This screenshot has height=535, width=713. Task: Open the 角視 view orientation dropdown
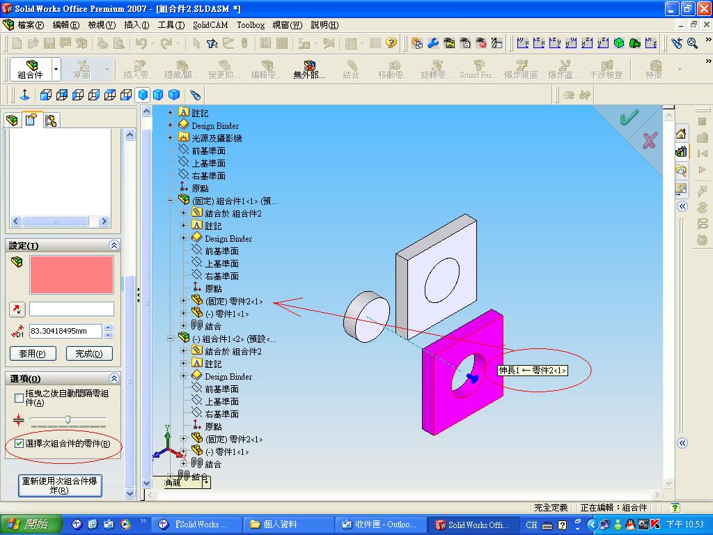[x=206, y=483]
